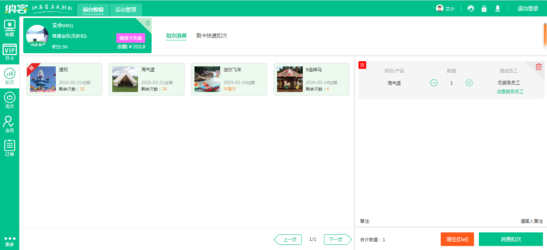
Task: Click 设置服务员工 link
Action: (x=510, y=92)
